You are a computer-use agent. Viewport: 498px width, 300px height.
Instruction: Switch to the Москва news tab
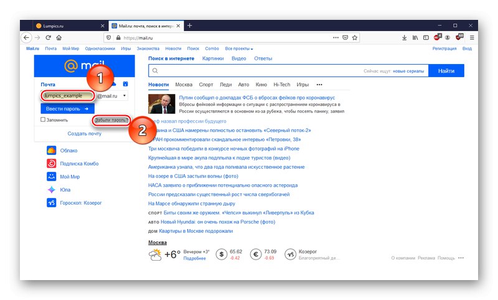pos(184,85)
